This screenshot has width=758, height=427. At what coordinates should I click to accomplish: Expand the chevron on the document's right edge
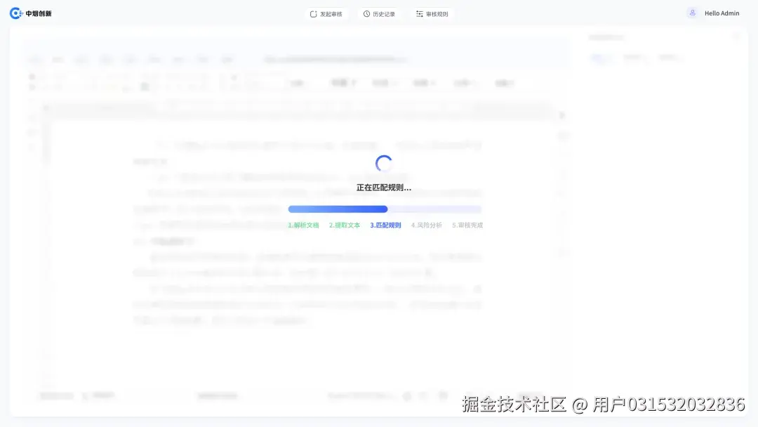[x=561, y=115]
